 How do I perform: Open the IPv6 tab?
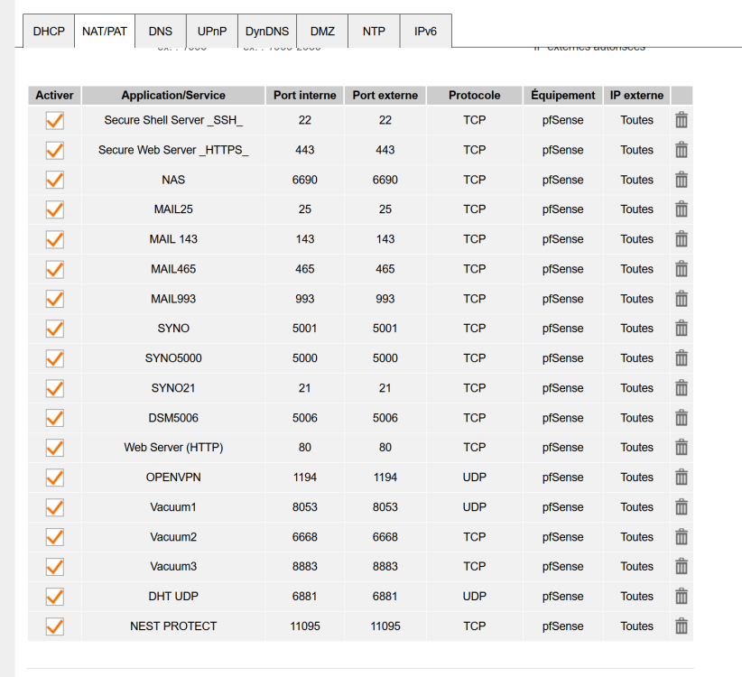426,31
